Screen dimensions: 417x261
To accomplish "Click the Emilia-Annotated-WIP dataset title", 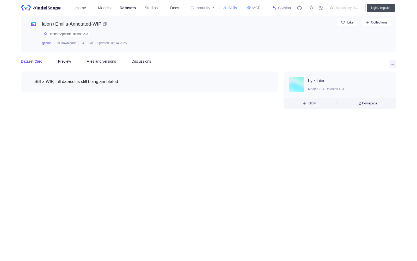I will [78, 24].
